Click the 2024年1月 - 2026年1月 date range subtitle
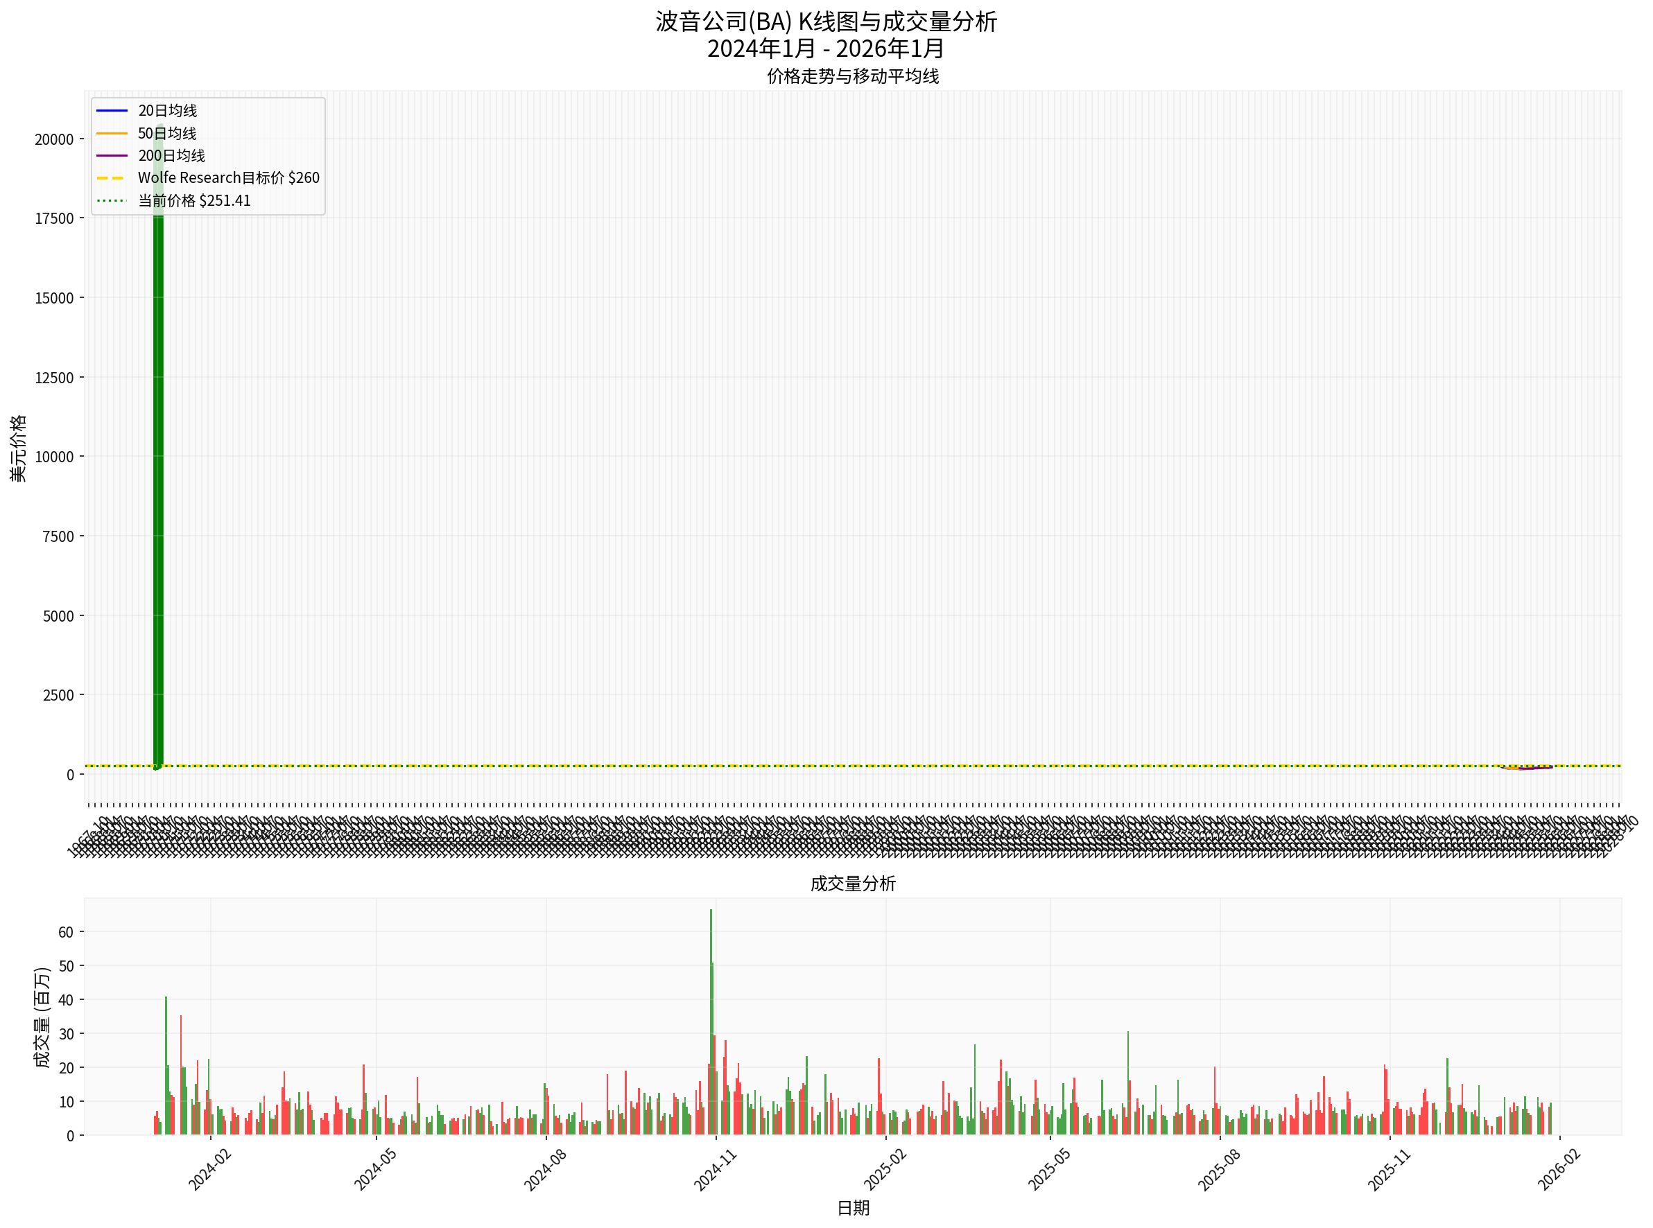Screen dimensions: 1653x1228 (825, 49)
